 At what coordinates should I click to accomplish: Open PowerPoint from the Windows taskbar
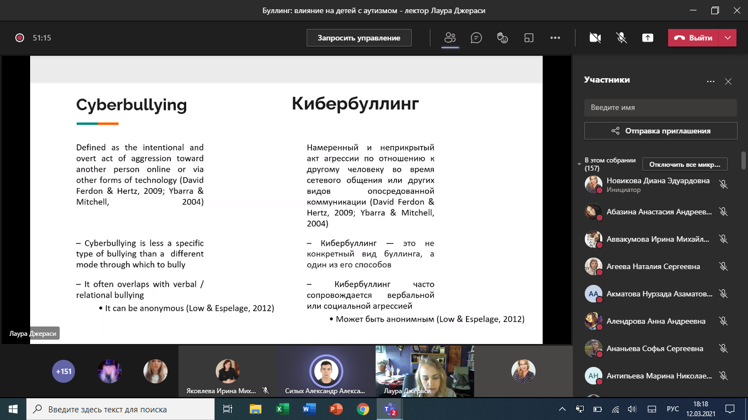pos(336,409)
